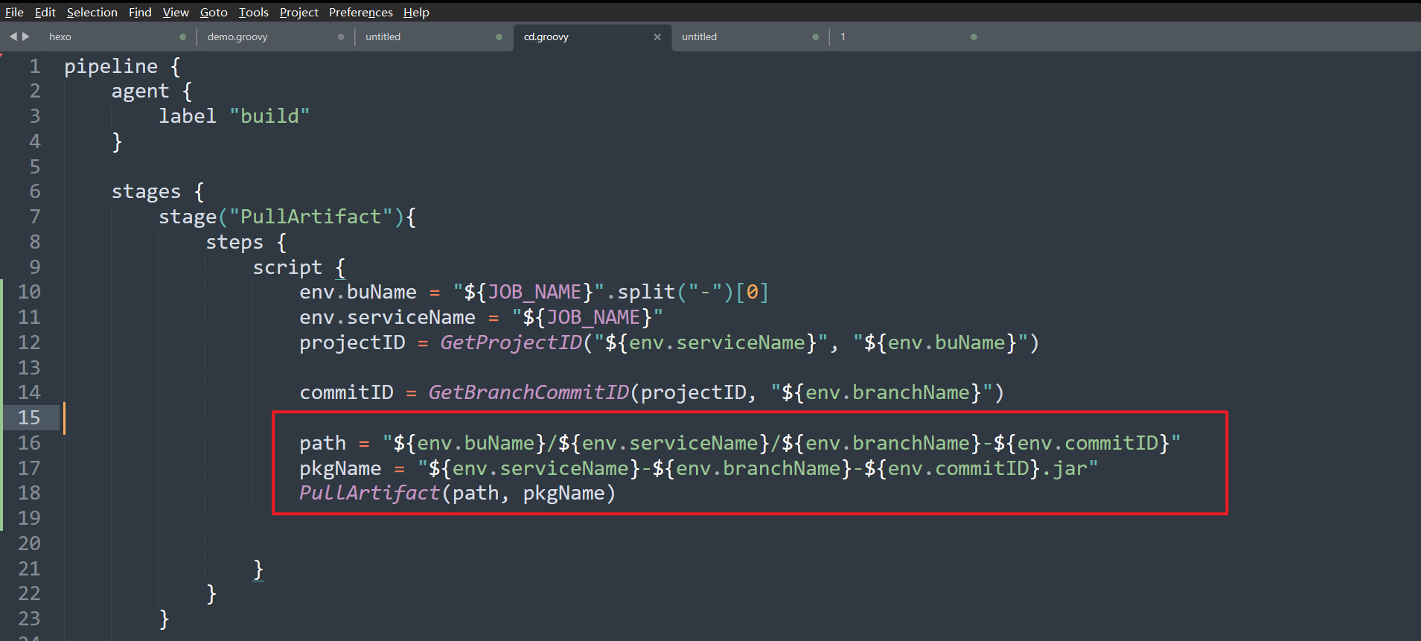Click the pkgName variable on line 17

point(340,468)
